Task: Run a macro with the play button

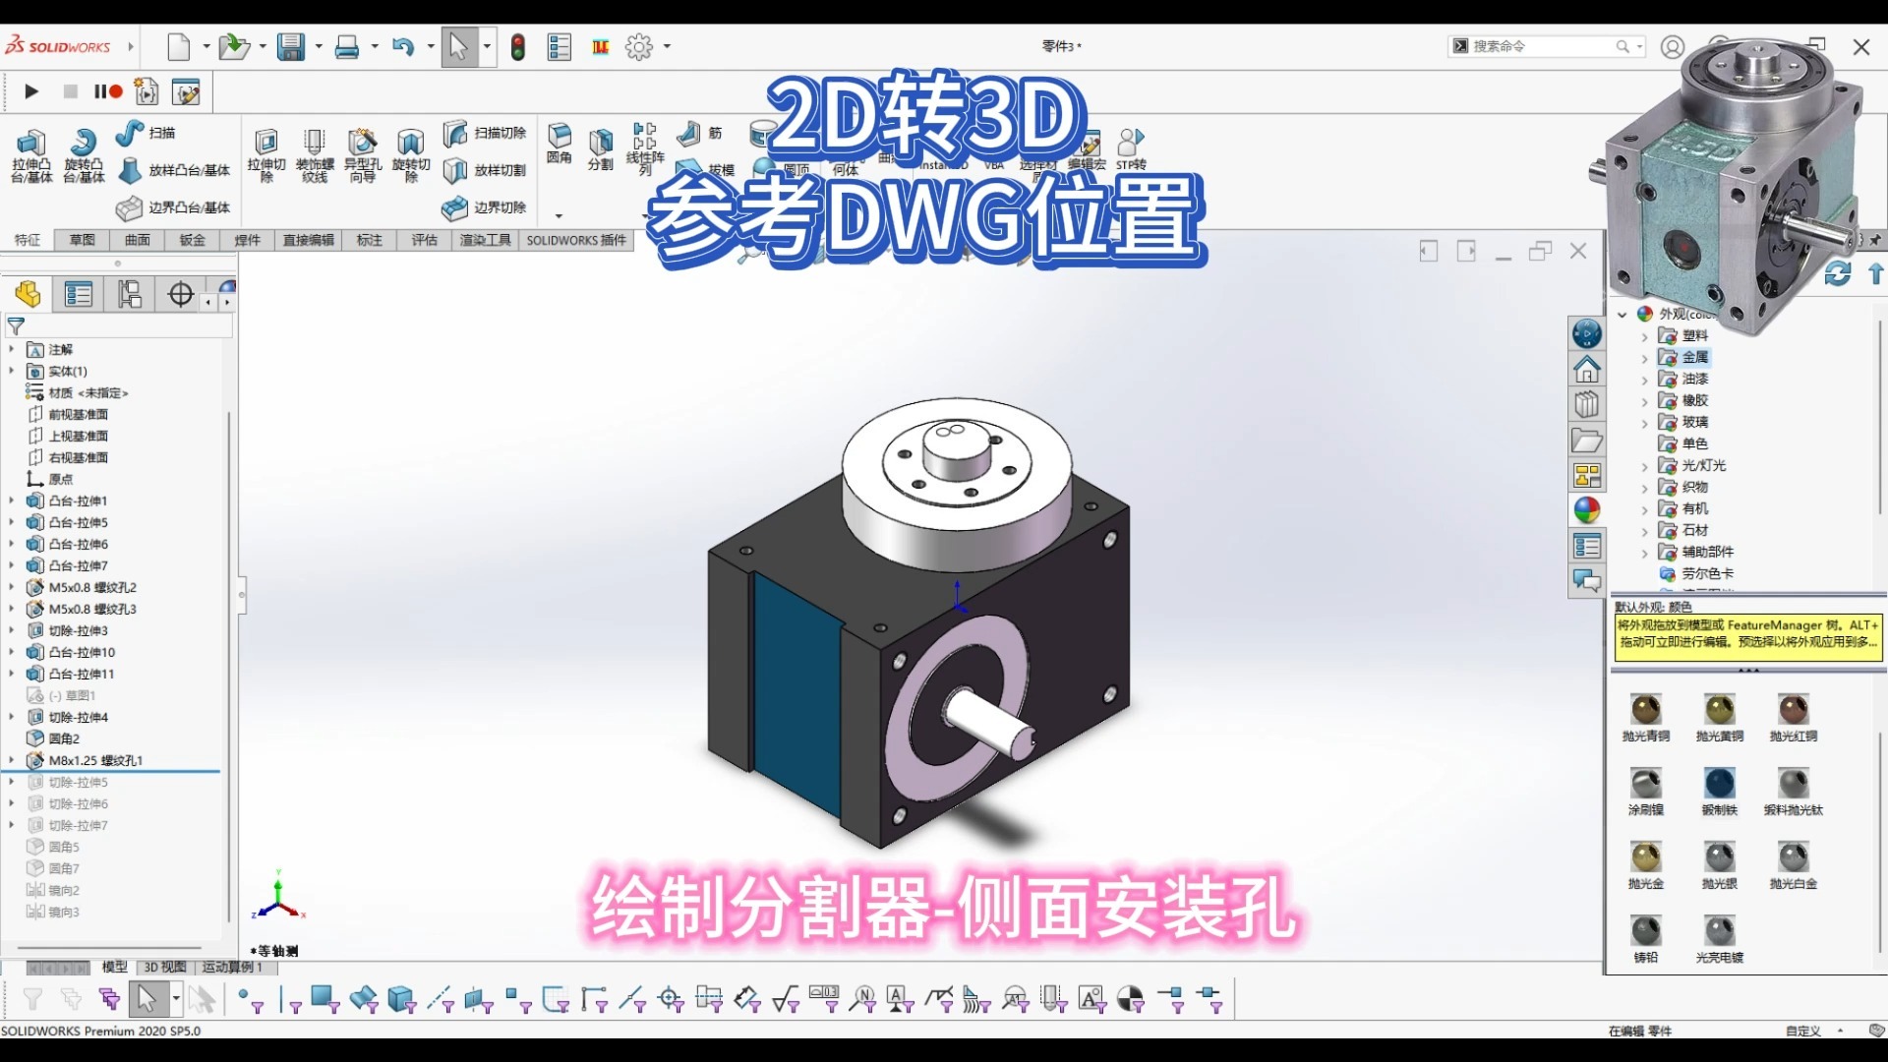Action: 30,90
